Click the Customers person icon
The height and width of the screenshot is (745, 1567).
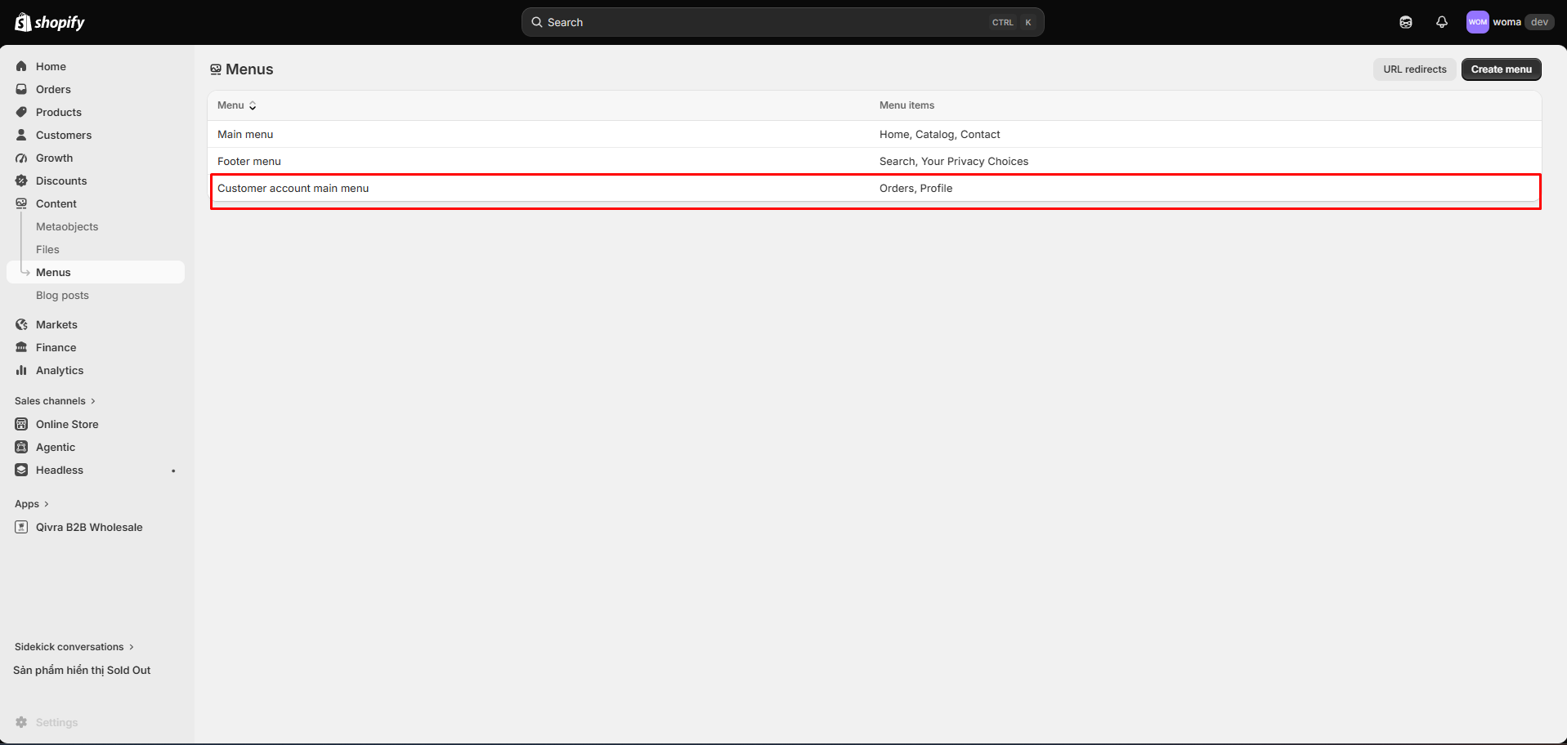pyautogui.click(x=21, y=135)
